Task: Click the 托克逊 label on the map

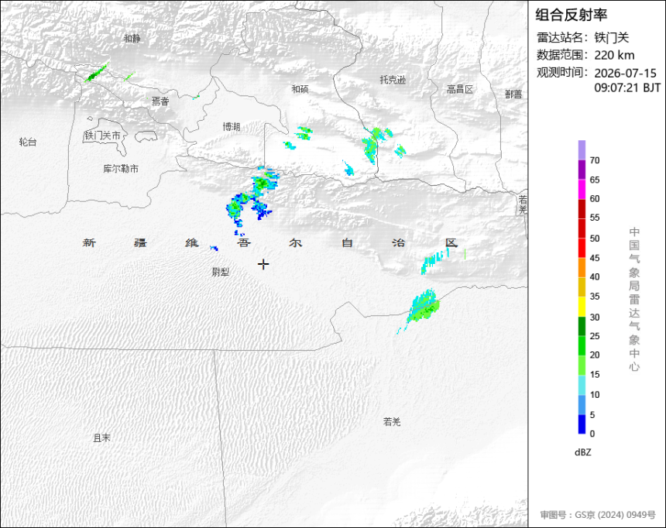Action: click(x=393, y=80)
